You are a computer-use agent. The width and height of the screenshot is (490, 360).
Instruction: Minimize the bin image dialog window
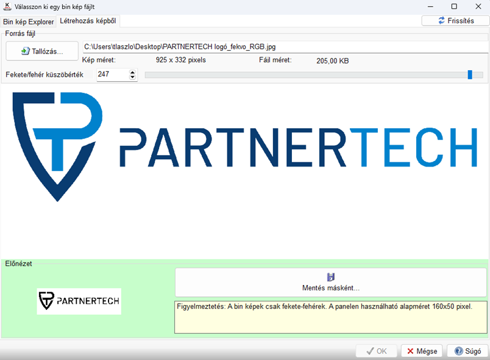[x=430, y=7]
